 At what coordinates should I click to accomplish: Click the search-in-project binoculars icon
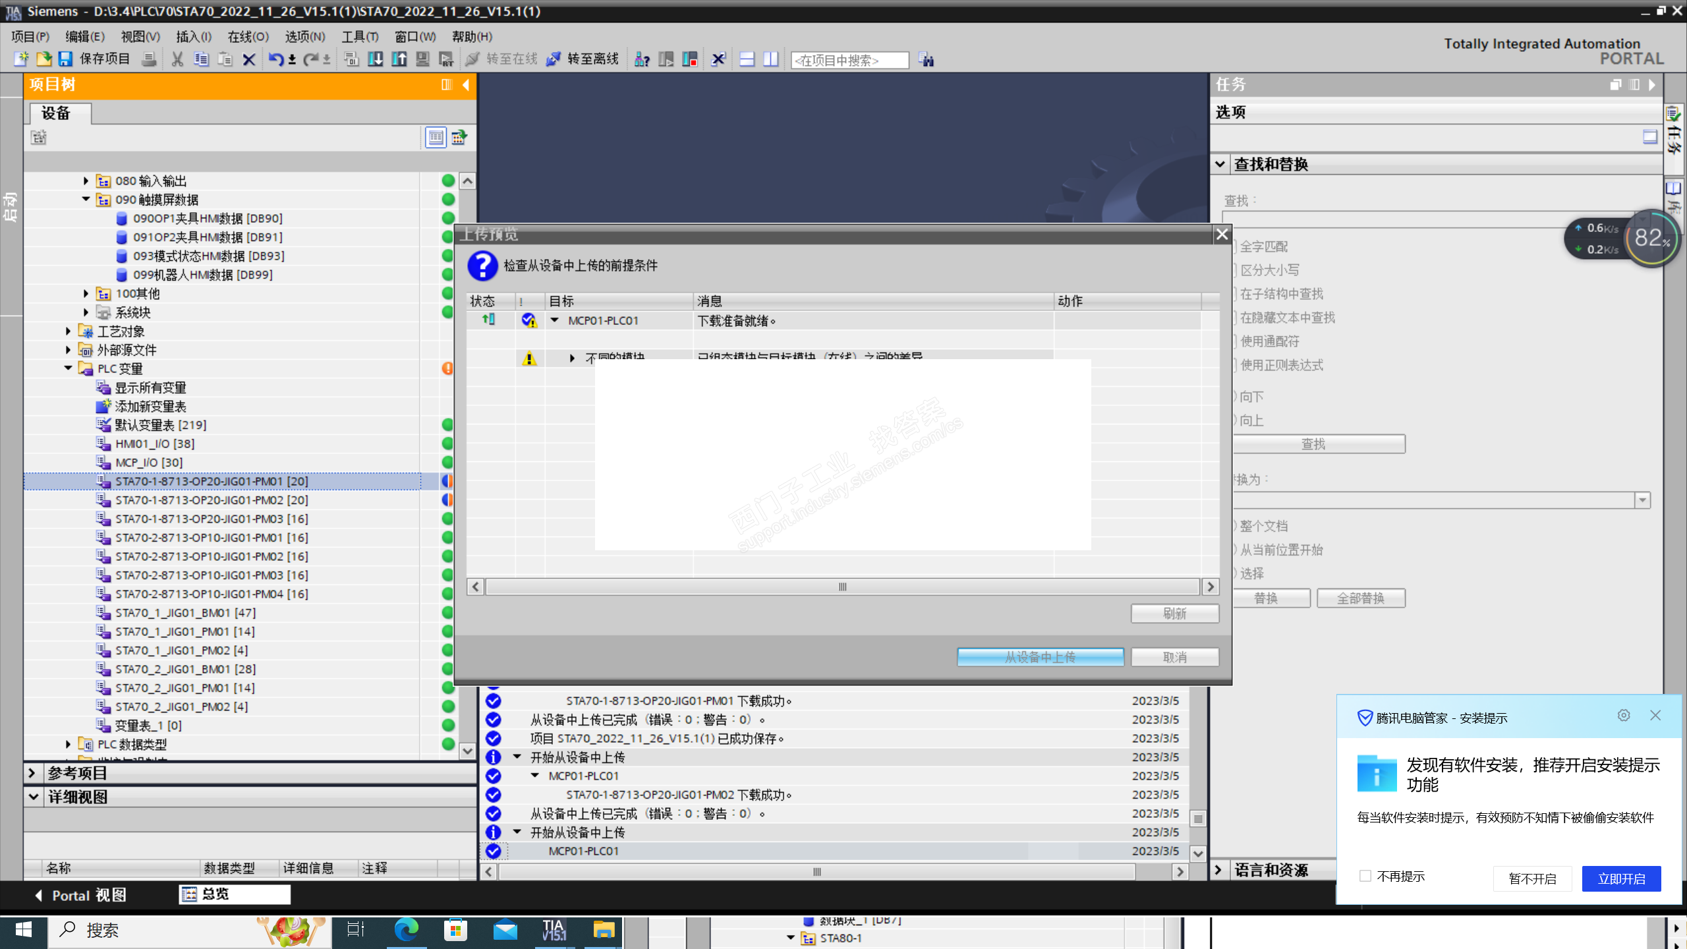[926, 60]
